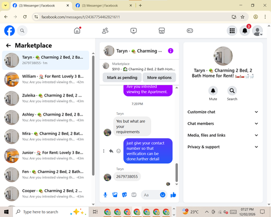
Task: Click the chat messages scrollbar
Action: coord(177,173)
